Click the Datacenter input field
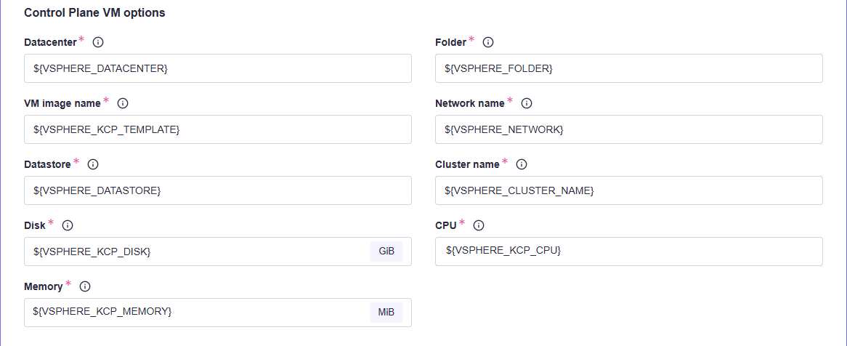Image resolution: width=847 pixels, height=346 pixels. click(218, 68)
